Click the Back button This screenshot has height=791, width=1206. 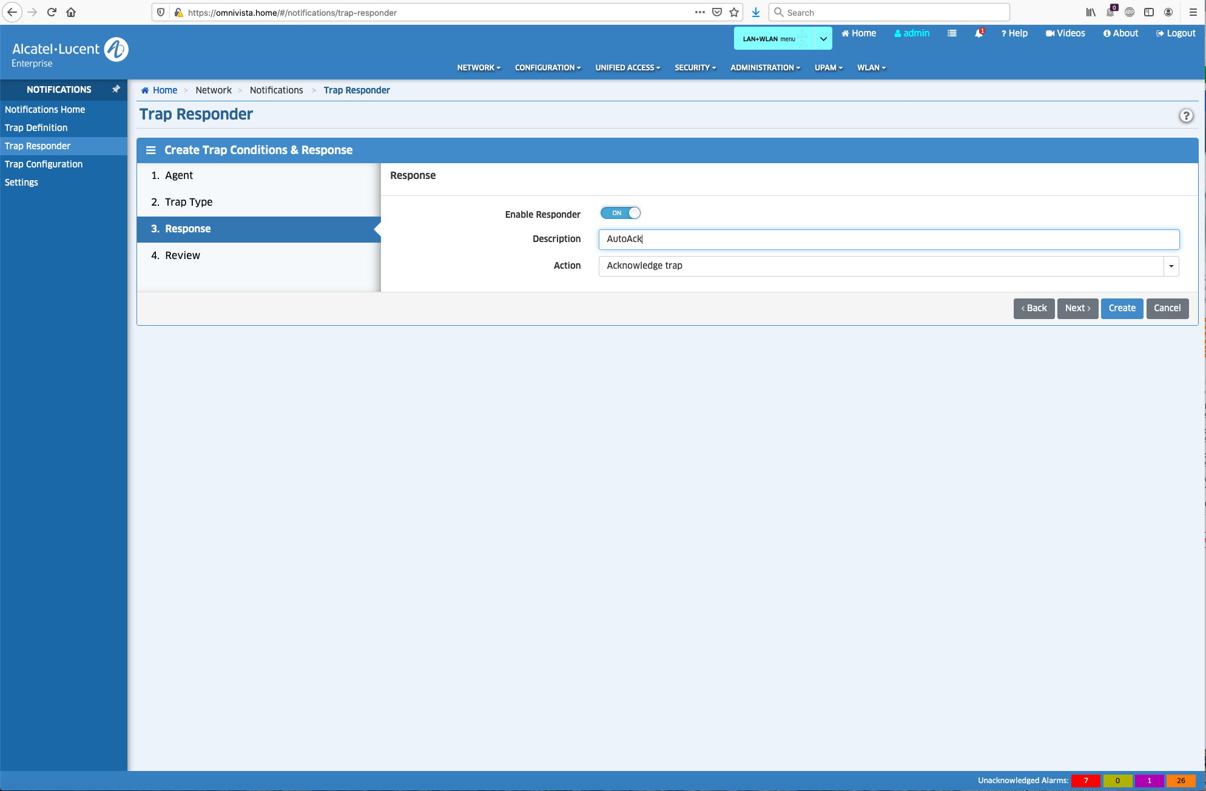pos(1034,309)
